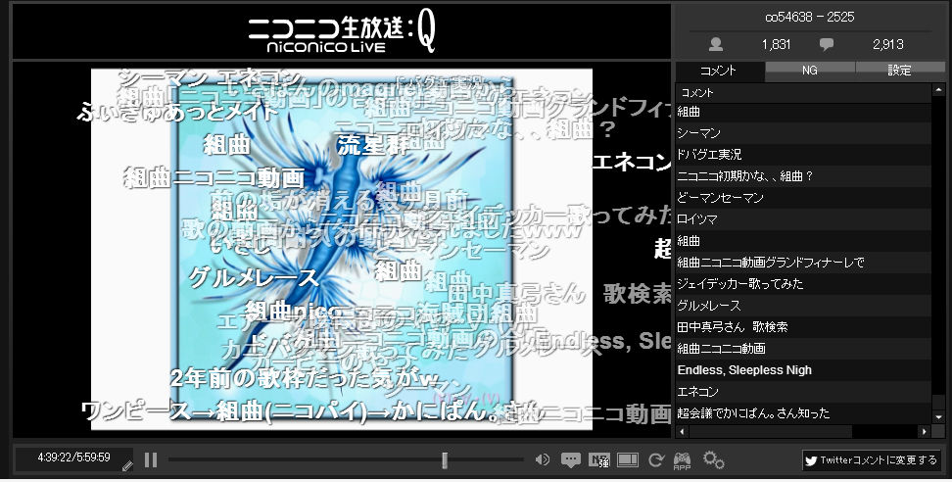Screen dimensions: 952x482
Task: Select the ドバグエ実況 comment row
Action: pyautogui.click(x=803, y=155)
